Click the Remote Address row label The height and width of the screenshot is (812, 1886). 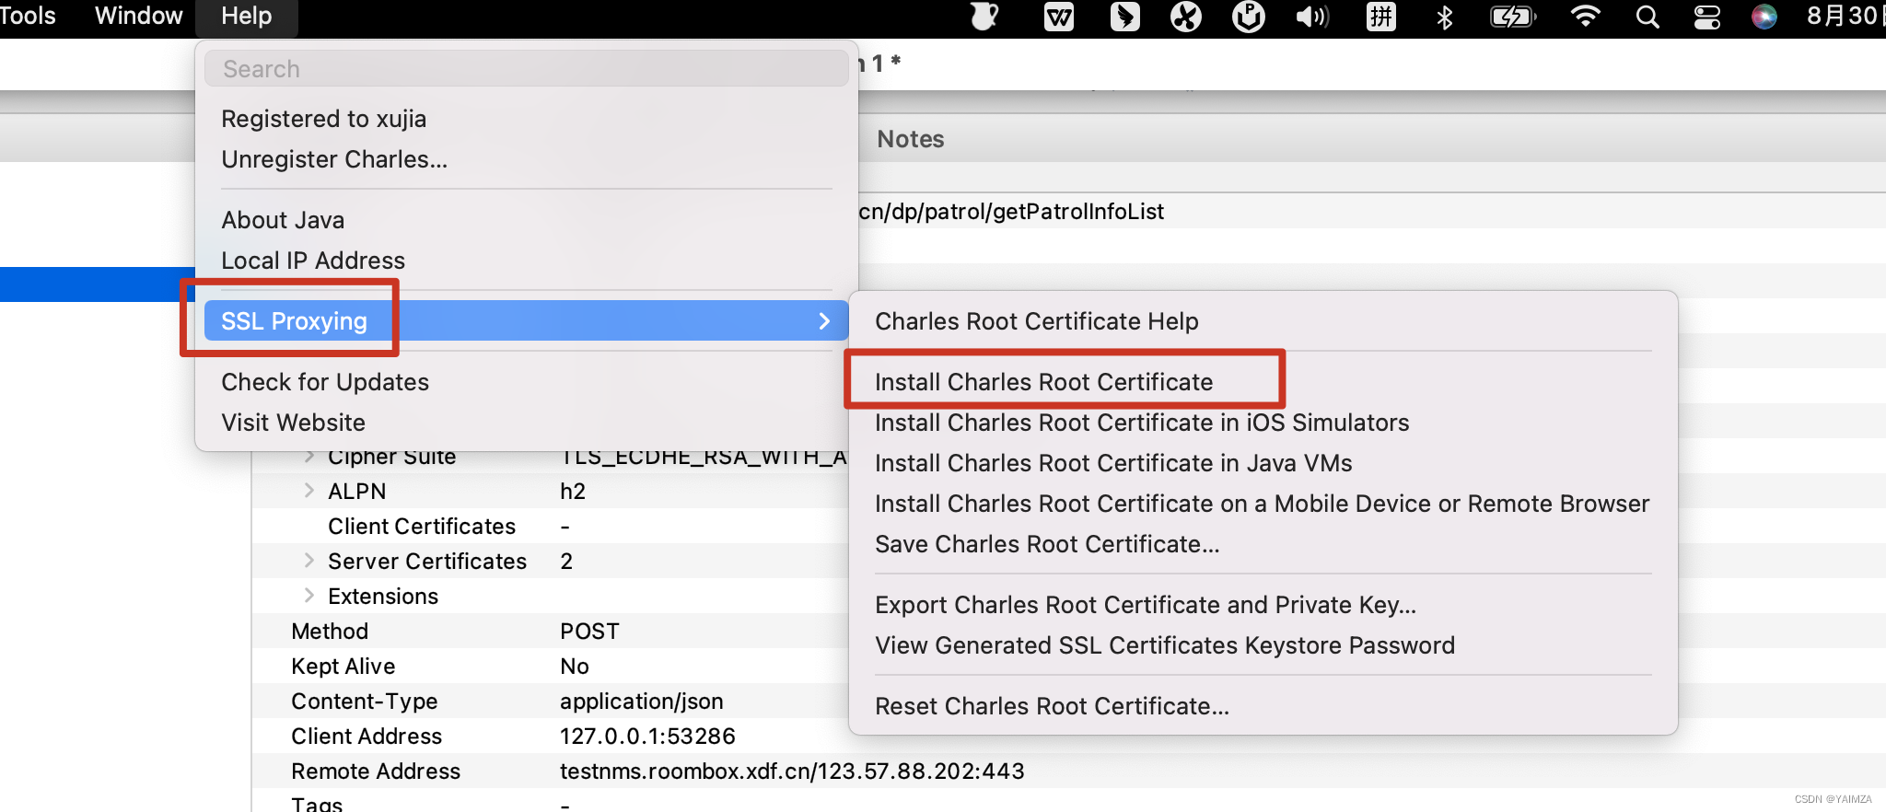[x=376, y=771]
